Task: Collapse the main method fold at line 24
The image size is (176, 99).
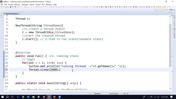Action: coord(8,83)
